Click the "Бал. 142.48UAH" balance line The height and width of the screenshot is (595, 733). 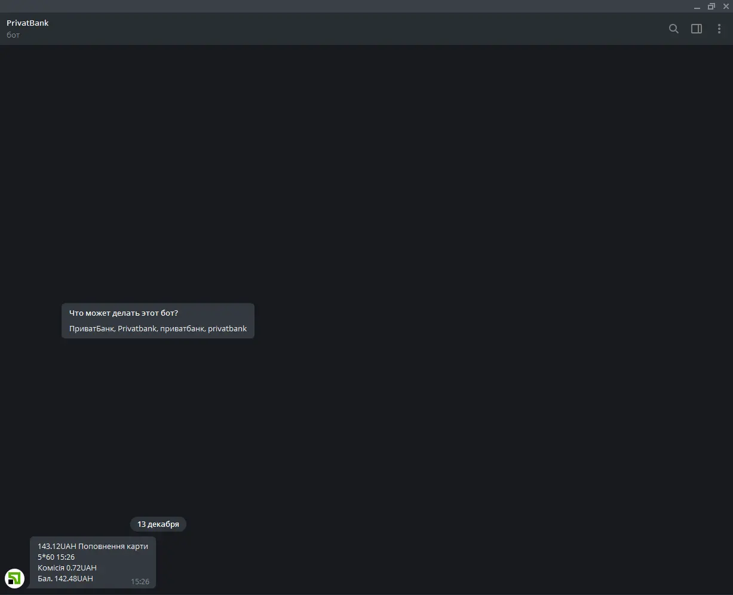pyautogui.click(x=65, y=579)
